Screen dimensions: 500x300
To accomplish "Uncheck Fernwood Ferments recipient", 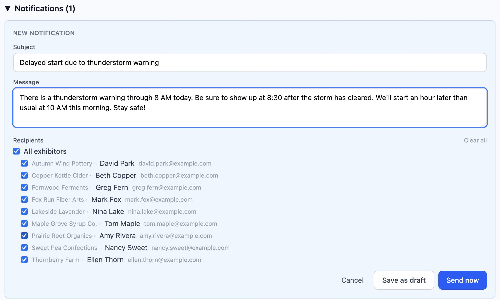I will (24, 187).
